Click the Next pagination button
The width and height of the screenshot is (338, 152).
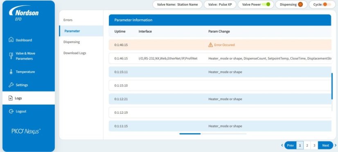(325, 145)
